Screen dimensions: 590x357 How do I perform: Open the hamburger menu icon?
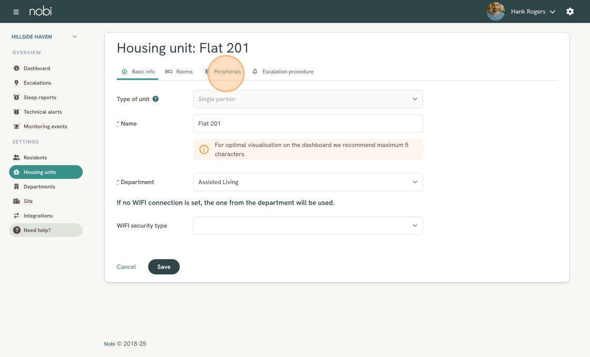(x=16, y=12)
